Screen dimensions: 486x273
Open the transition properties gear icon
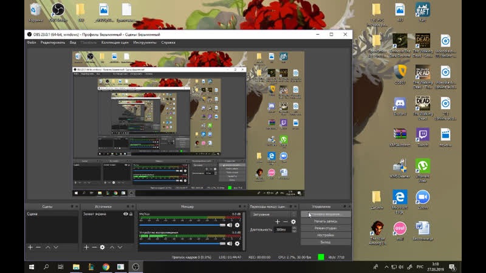[293, 221]
